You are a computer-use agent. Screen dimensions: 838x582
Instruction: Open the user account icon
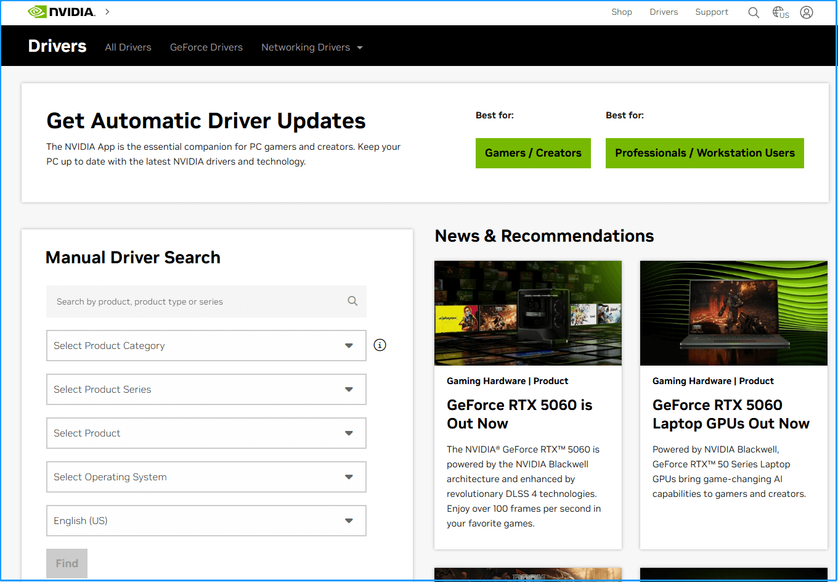click(807, 12)
